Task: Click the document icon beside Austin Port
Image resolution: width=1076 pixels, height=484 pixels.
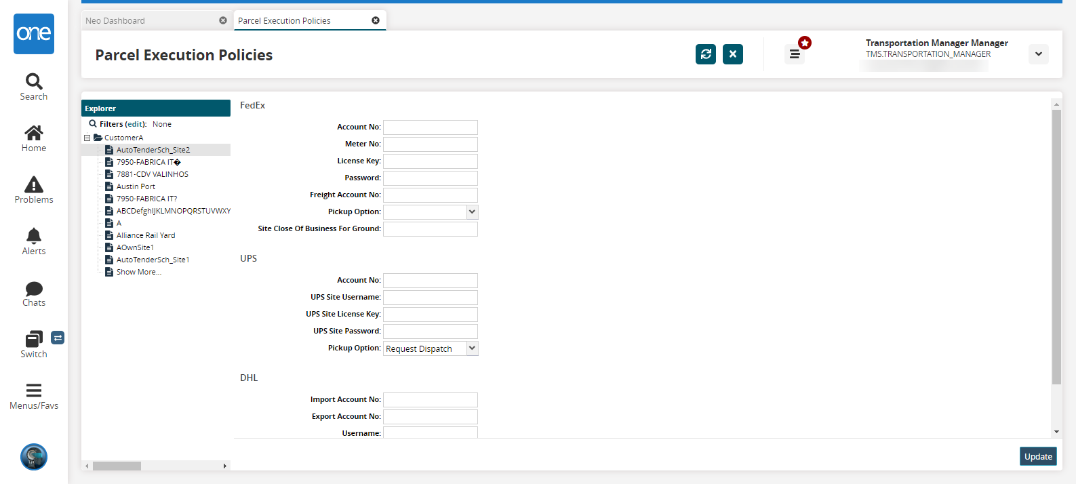Action: 109,186
